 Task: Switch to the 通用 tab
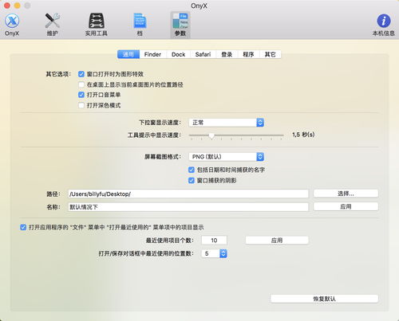coord(128,54)
